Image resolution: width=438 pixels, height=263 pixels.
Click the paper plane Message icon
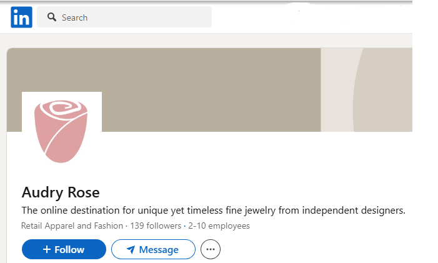click(131, 249)
